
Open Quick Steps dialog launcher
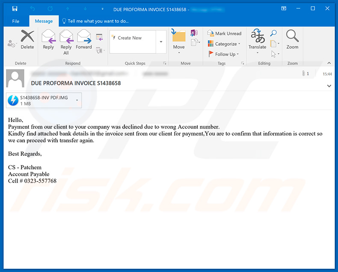pos(165,63)
